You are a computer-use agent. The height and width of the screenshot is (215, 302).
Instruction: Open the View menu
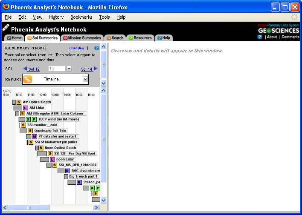tap(38, 17)
